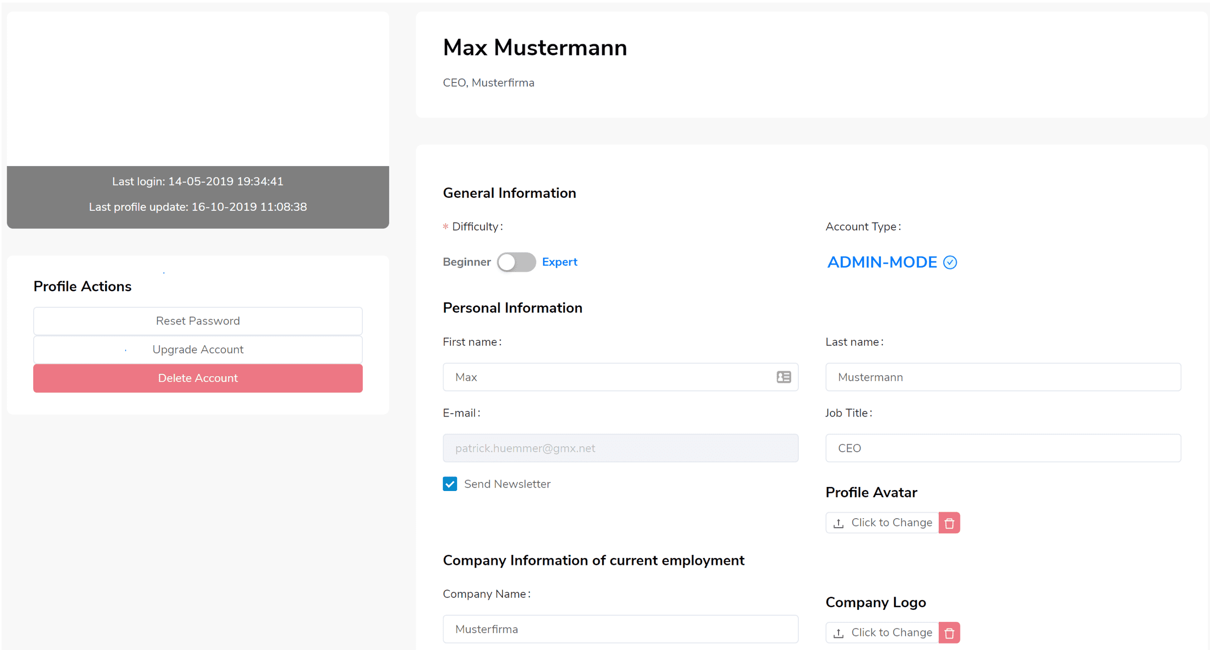Delete the Profile Avatar using trash icon
This screenshot has width=1210, height=650.
(949, 523)
